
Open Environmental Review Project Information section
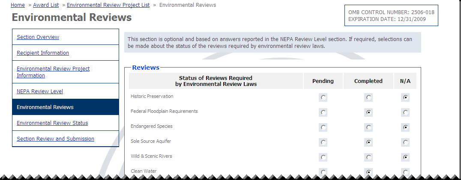tap(53, 72)
